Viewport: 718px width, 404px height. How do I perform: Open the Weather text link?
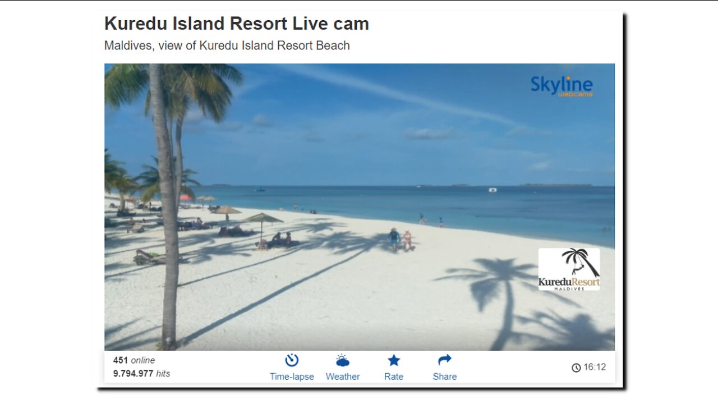click(x=343, y=377)
